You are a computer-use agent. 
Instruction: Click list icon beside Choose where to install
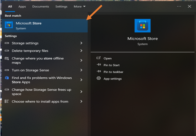click(7, 101)
